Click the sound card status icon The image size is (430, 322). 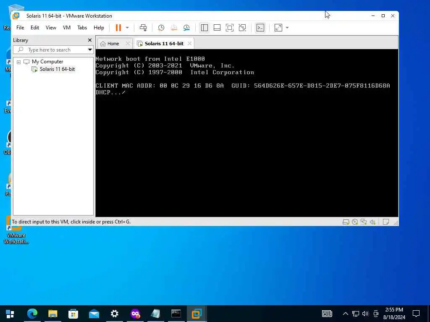372,222
